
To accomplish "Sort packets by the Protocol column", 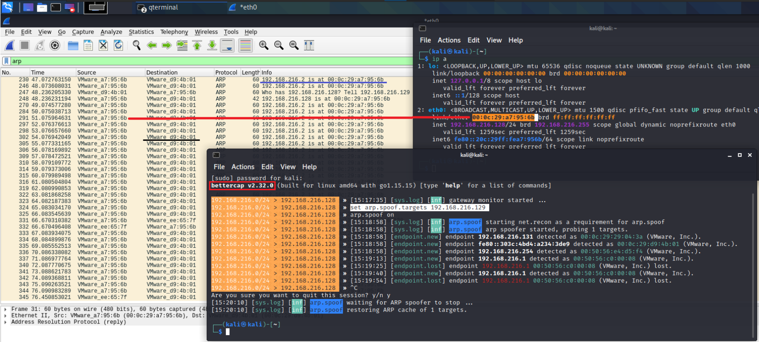I will point(226,72).
